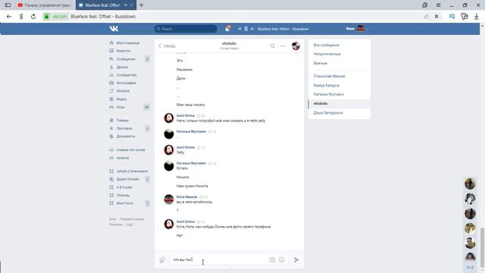Open the Blueface feat. Offset track title in the player
The width and height of the screenshot is (485, 273).
[283, 29]
